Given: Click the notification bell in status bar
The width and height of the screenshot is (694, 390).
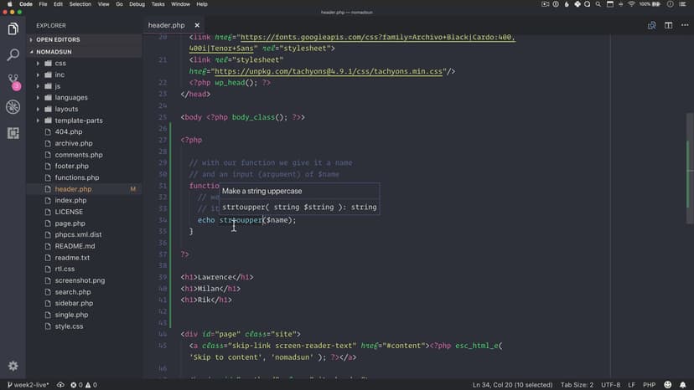Looking at the screenshot, I should pyautogui.click(x=683, y=384).
